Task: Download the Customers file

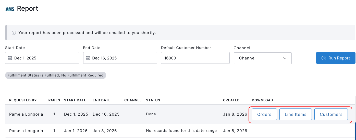Action: [331, 114]
